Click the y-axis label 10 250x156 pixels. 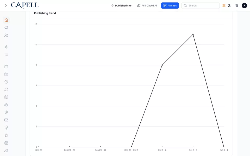point(36,44)
